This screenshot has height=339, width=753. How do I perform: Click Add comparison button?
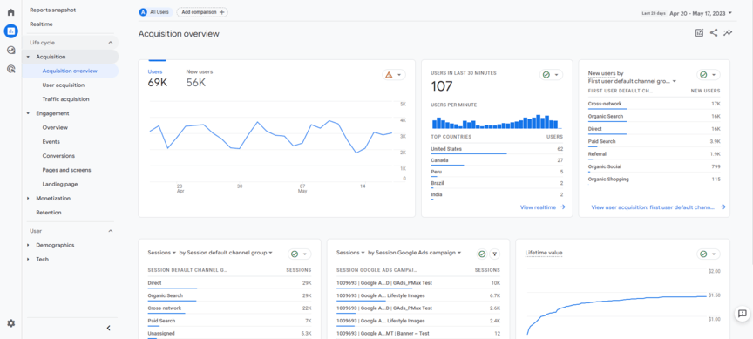[x=202, y=12]
